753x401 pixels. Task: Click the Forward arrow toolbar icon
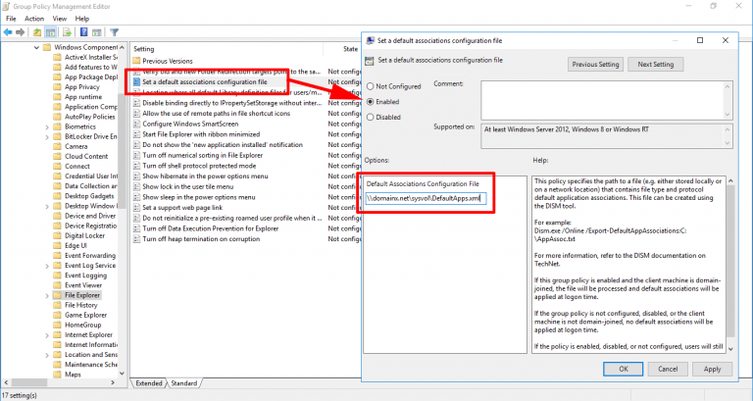(x=21, y=32)
